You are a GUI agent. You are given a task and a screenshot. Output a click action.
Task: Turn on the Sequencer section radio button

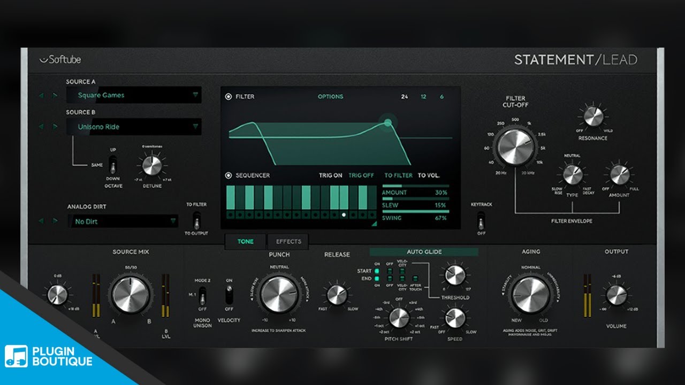tap(229, 175)
